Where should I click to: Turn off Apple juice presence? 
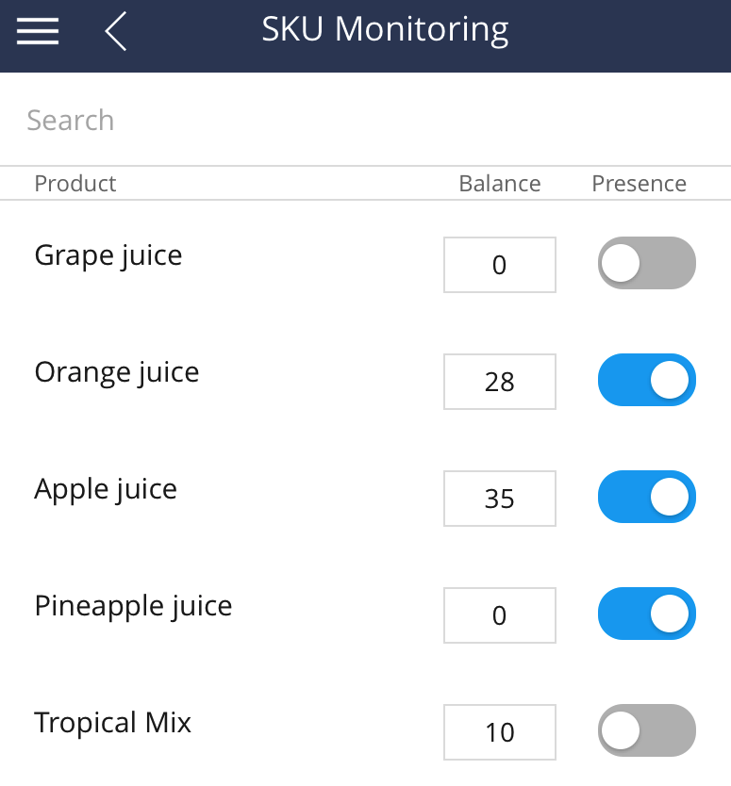pos(647,497)
